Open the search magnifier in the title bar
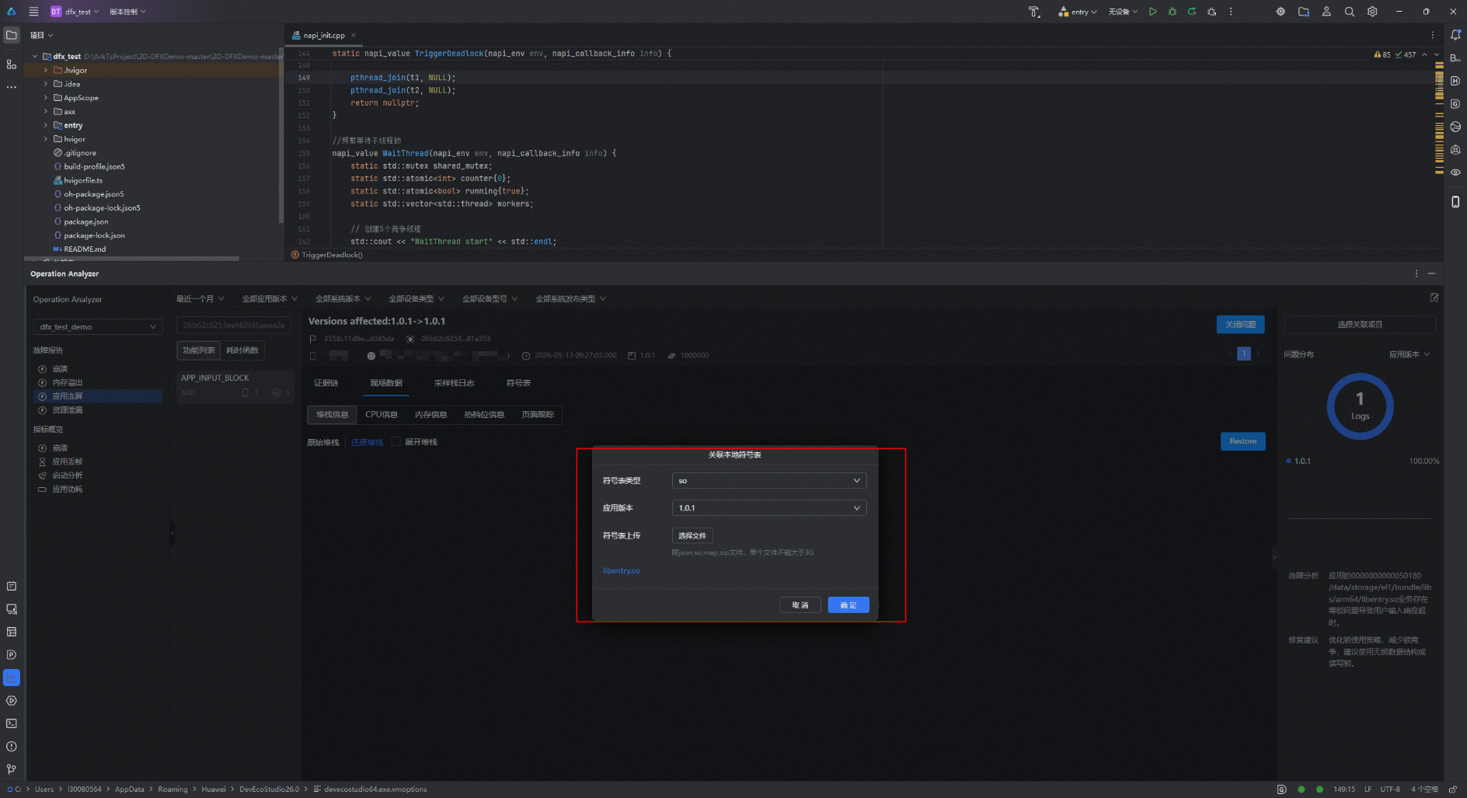The width and height of the screenshot is (1467, 798). coord(1350,12)
